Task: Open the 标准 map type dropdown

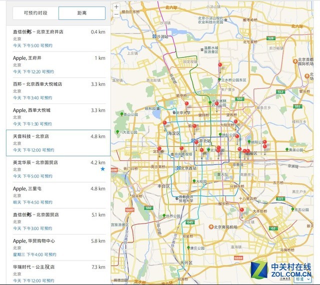Action: (x=302, y=278)
